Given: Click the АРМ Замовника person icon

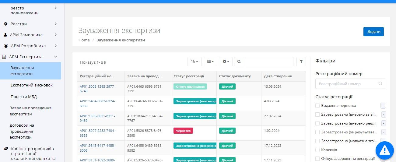Looking at the screenshot, I should 5,35.
